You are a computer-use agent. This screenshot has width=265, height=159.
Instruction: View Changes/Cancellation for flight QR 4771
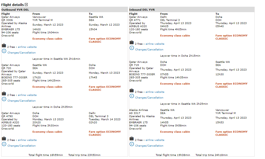[x=149, y=50]
